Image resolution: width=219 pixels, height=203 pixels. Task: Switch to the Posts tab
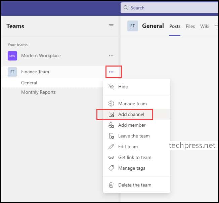tap(175, 27)
